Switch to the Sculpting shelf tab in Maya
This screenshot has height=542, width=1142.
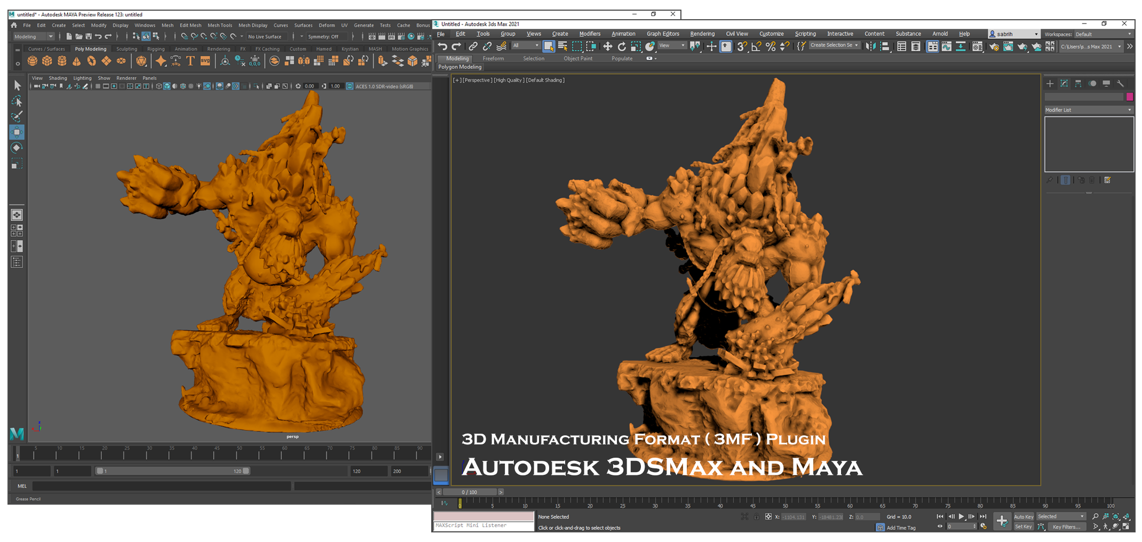[126, 49]
